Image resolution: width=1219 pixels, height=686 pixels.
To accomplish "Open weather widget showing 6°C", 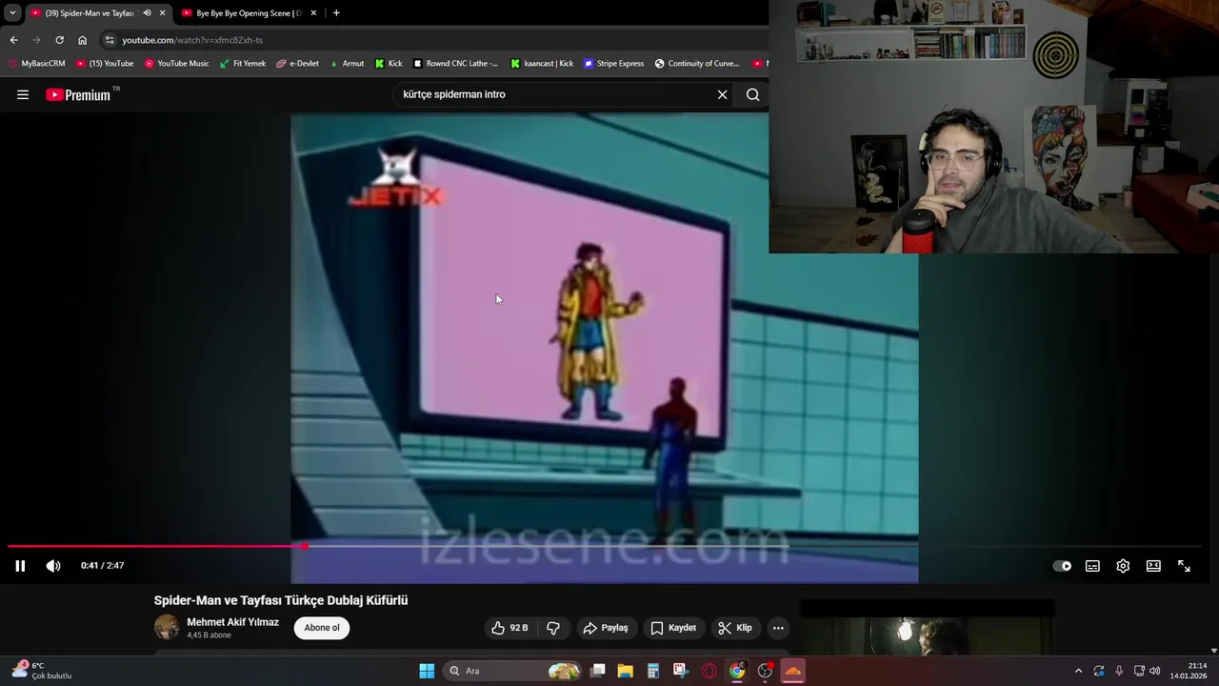I will tap(42, 671).
